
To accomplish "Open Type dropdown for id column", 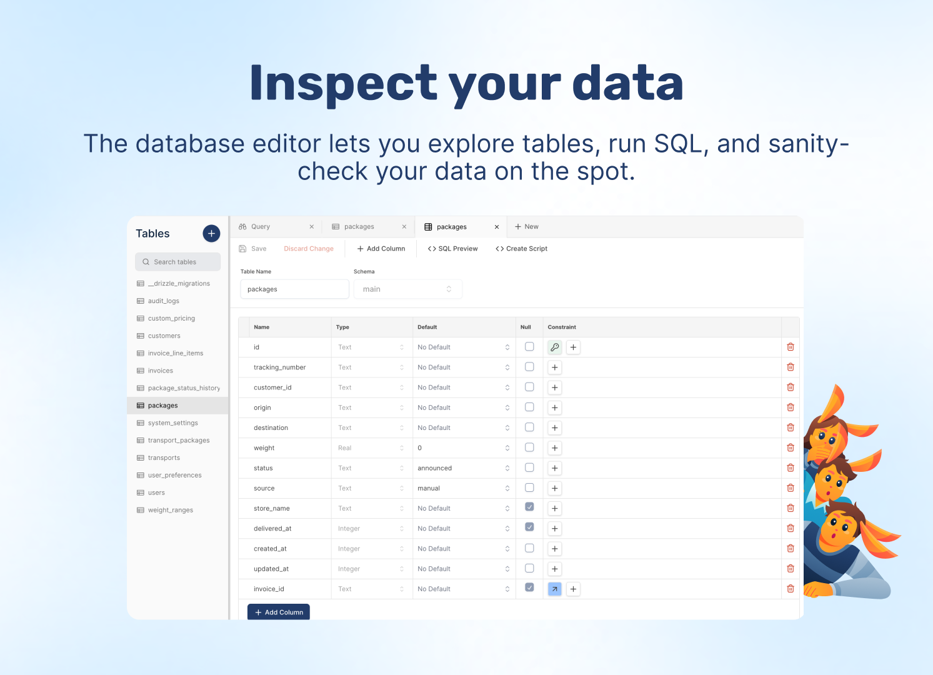I will [371, 347].
